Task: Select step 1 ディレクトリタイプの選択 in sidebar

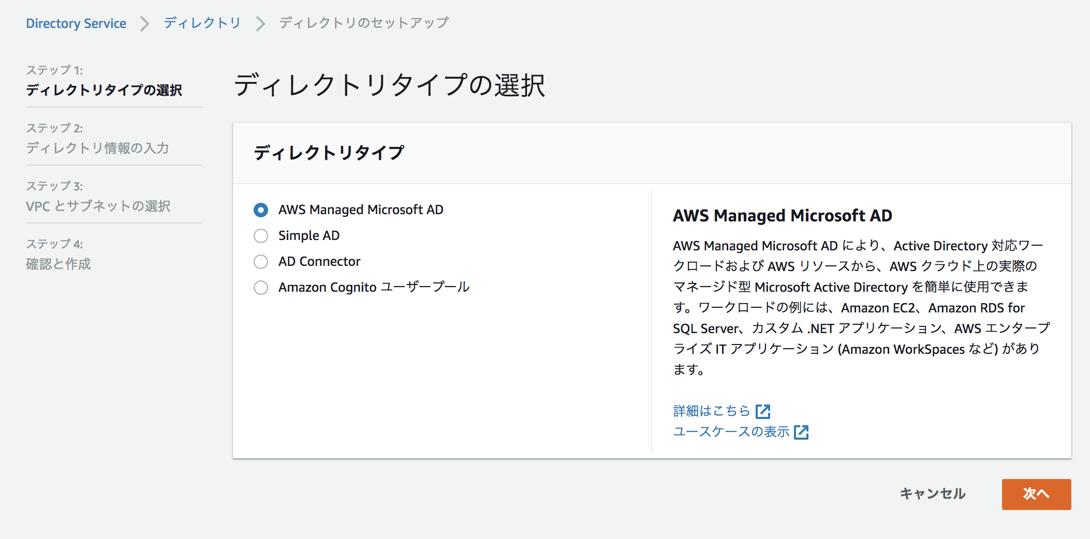Action: [x=104, y=90]
